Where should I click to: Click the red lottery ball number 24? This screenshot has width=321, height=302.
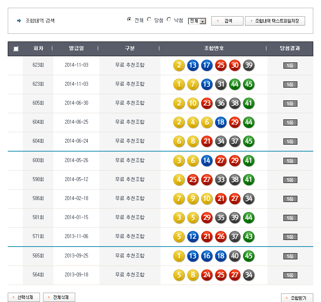pos(207,275)
